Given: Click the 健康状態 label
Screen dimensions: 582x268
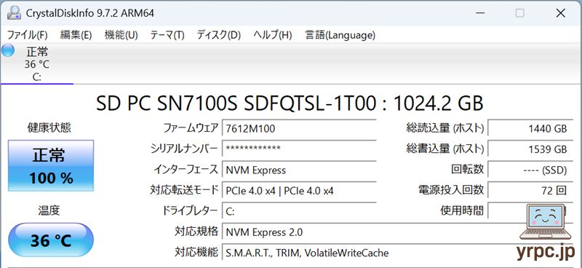Looking at the screenshot, I should [x=49, y=128].
